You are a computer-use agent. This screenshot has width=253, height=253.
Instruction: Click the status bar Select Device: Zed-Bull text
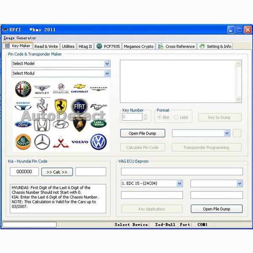pyautogui.click(x=145, y=225)
